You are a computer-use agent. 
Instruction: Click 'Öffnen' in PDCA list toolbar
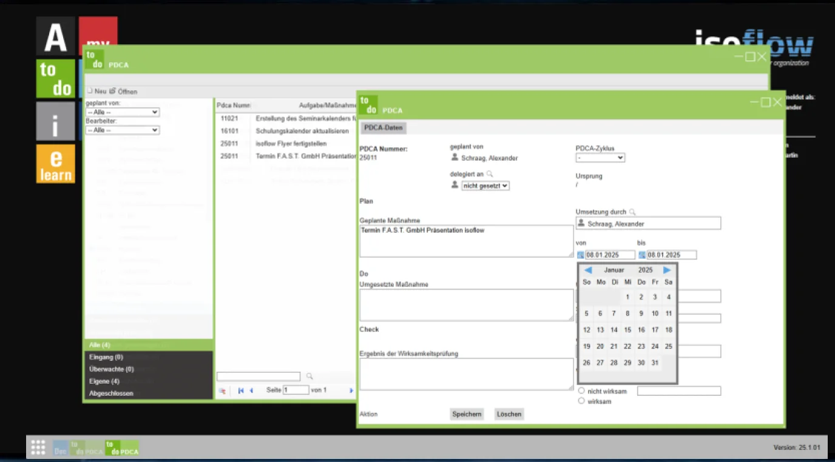tap(123, 92)
